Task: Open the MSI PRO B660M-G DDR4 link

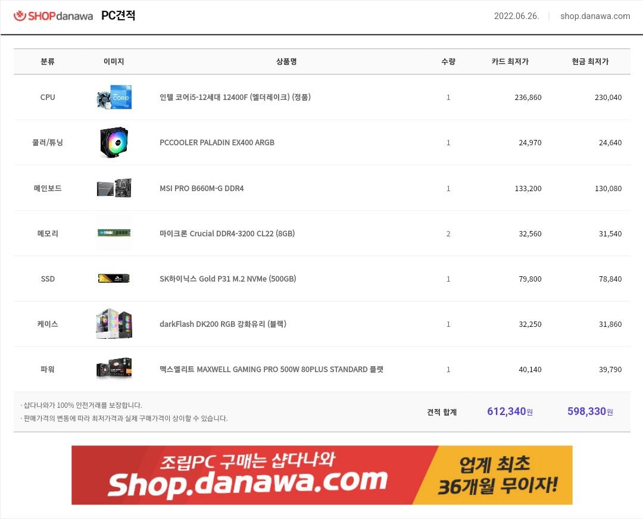Action: (x=202, y=188)
